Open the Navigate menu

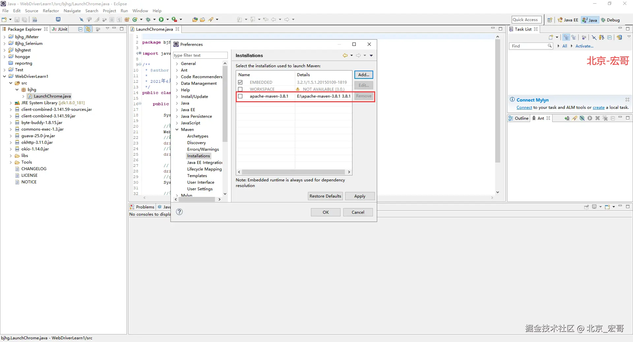[72, 11]
